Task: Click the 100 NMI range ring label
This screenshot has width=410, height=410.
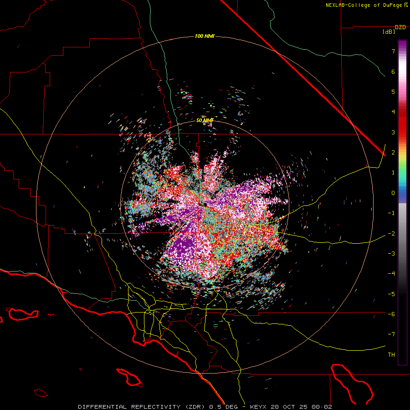Action: [x=205, y=36]
